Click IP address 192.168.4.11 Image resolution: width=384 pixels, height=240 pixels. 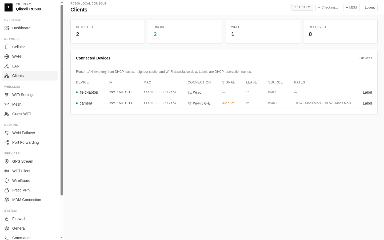[x=121, y=103]
